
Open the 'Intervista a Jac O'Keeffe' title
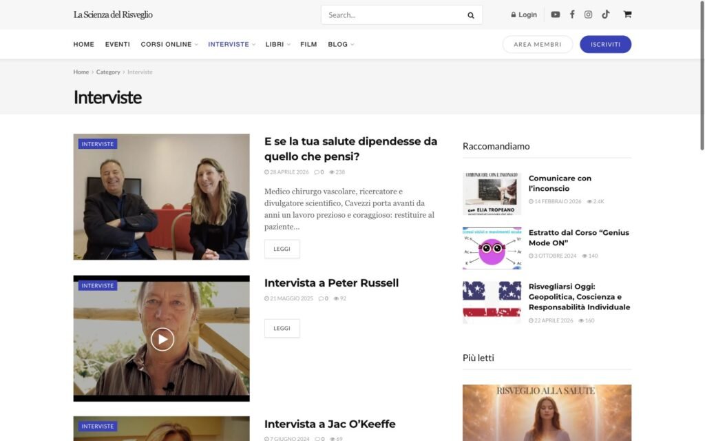point(330,424)
